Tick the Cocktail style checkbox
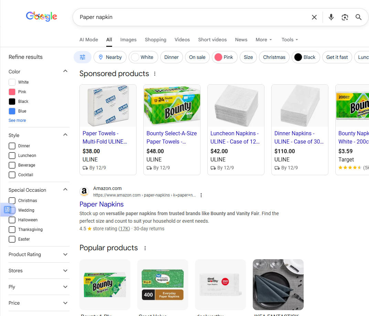Viewport: 369px width, 316px height. coord(12,175)
